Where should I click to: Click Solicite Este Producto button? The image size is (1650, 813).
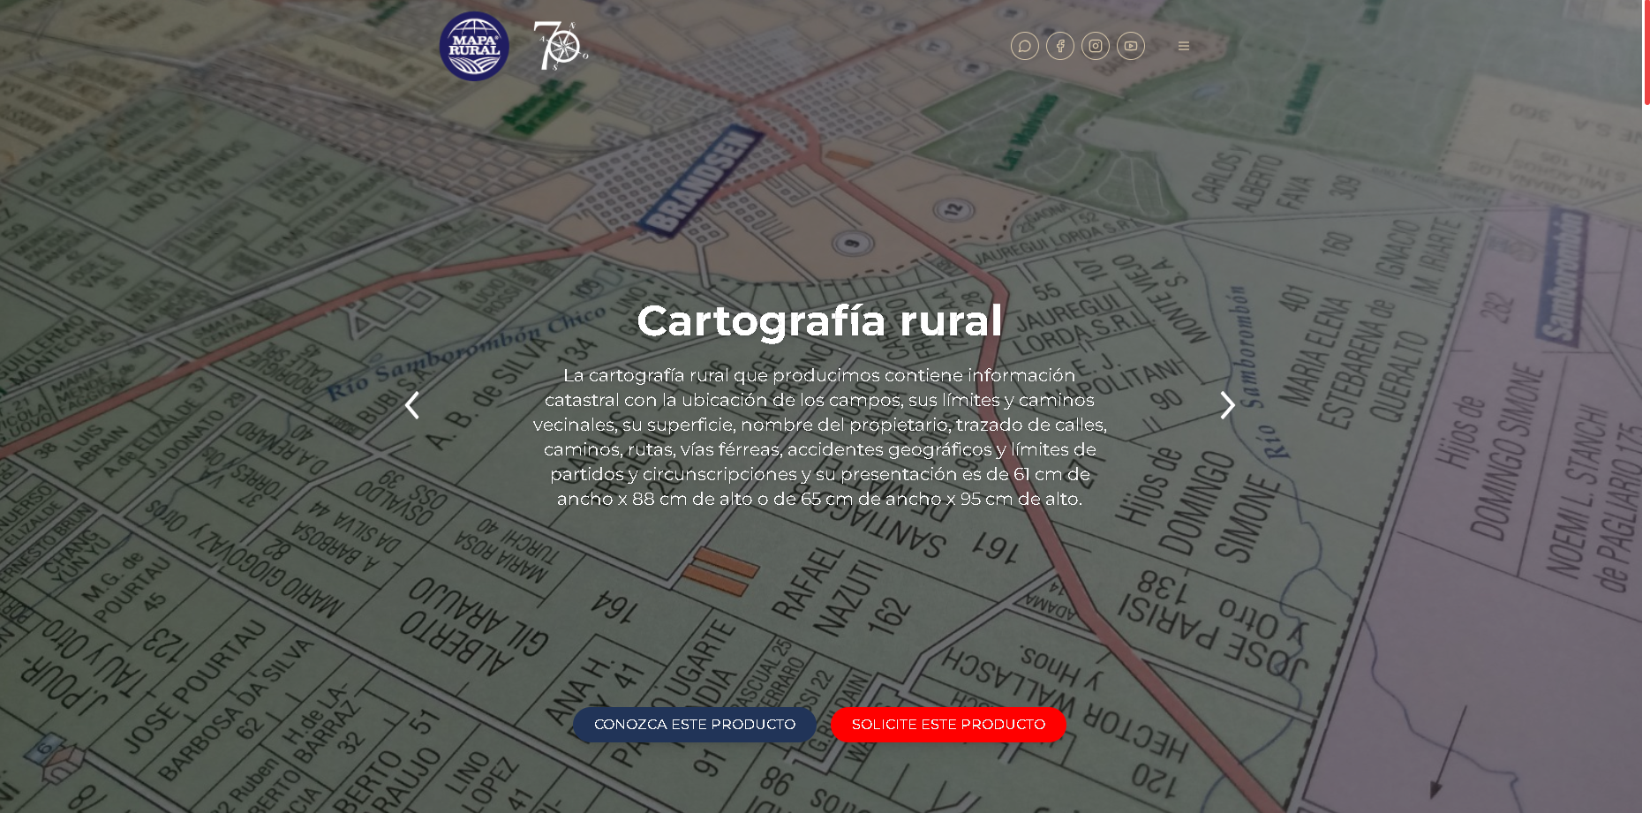tap(948, 725)
